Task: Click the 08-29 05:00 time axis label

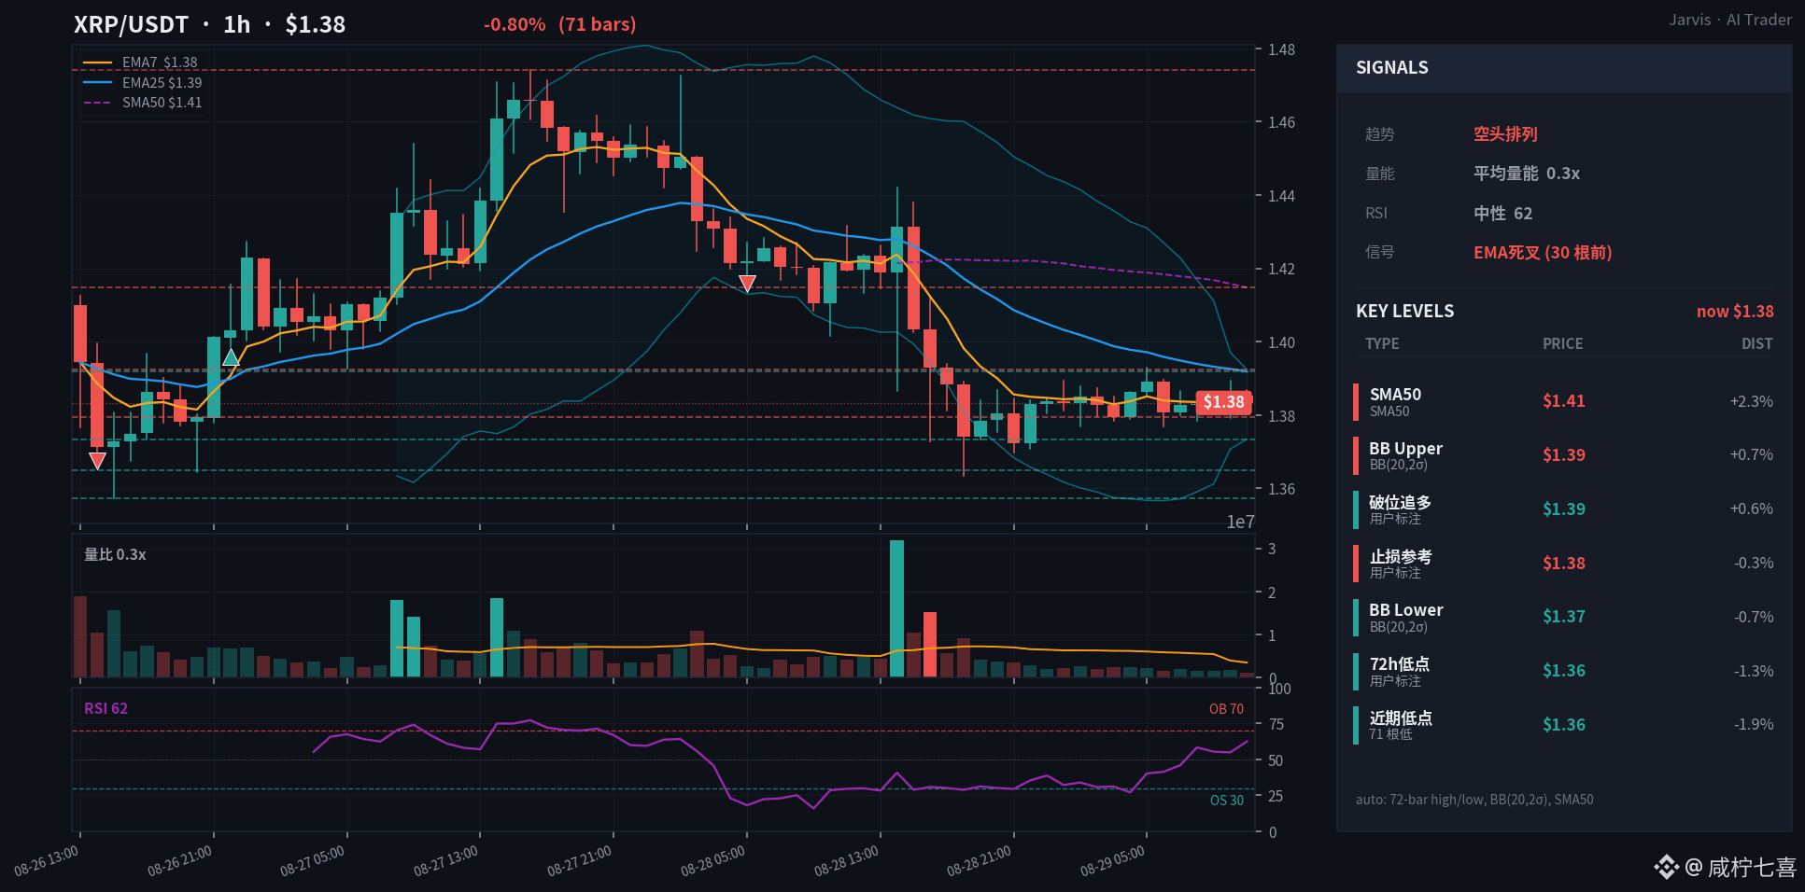Action: (x=1113, y=860)
